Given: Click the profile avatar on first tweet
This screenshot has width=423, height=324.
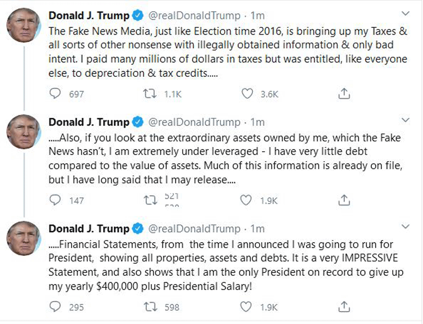Looking at the screenshot, I should [x=24, y=25].
